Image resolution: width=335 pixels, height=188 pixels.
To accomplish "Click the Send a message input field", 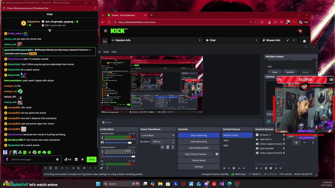I will 32,160.
